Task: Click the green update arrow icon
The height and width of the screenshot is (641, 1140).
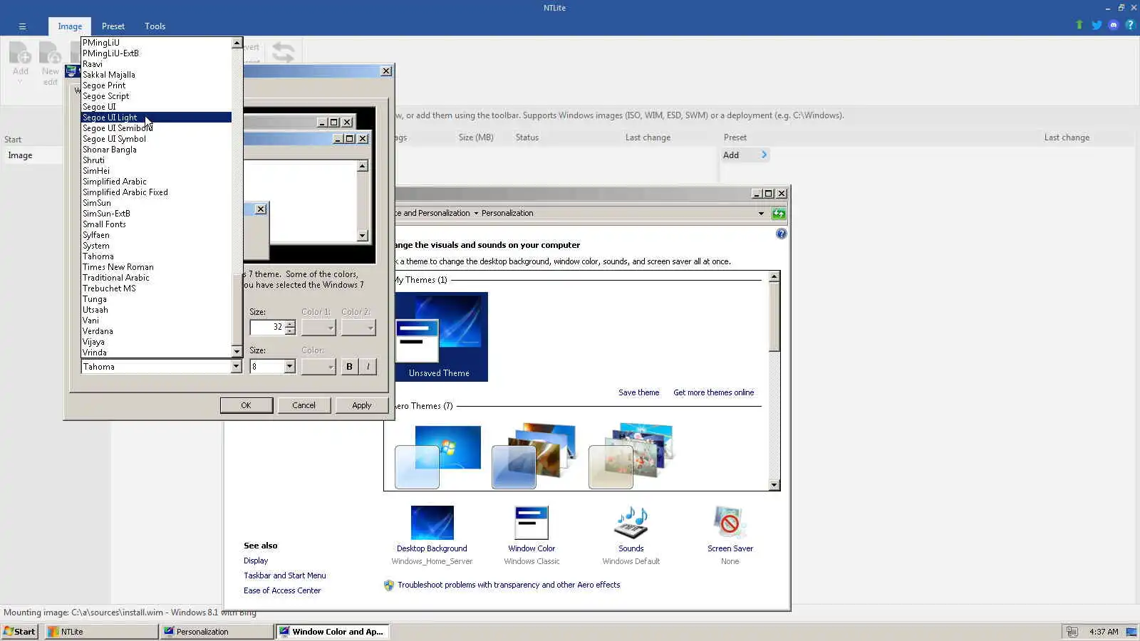Action: tap(1079, 25)
